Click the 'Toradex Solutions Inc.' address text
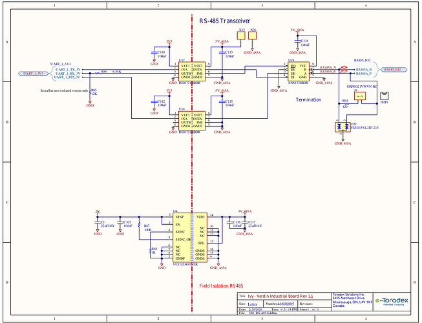 pos(348,295)
